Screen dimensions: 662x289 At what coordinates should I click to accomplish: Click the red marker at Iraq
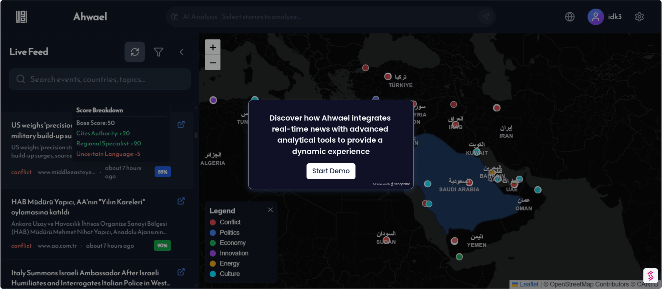click(455, 124)
